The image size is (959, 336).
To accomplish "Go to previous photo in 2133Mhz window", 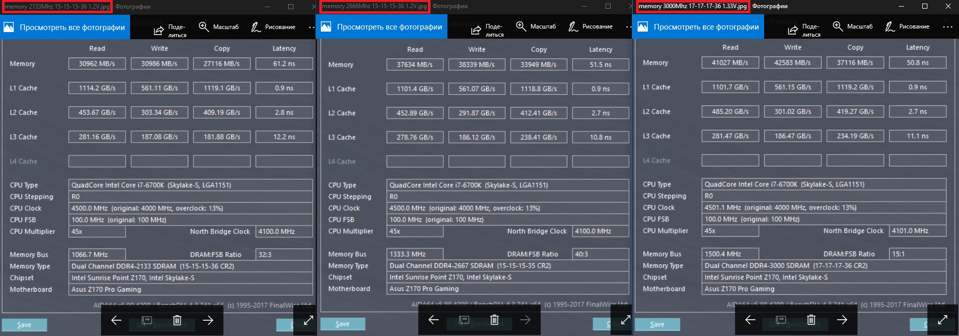I will (x=116, y=320).
